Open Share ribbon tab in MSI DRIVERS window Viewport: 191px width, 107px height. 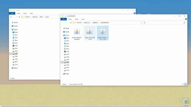tap(76, 19)
